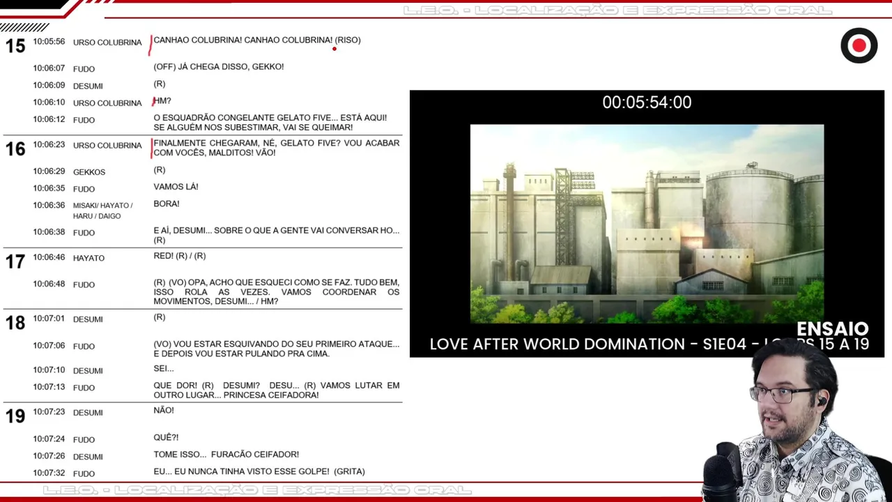The height and width of the screenshot is (502, 892).
Task: Click the "(R)" reaction at 10:06:29
Action: pyautogui.click(x=160, y=170)
